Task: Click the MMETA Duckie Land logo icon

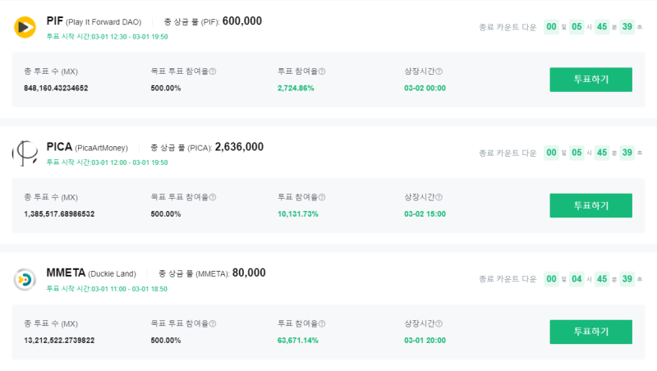Action: (25, 279)
